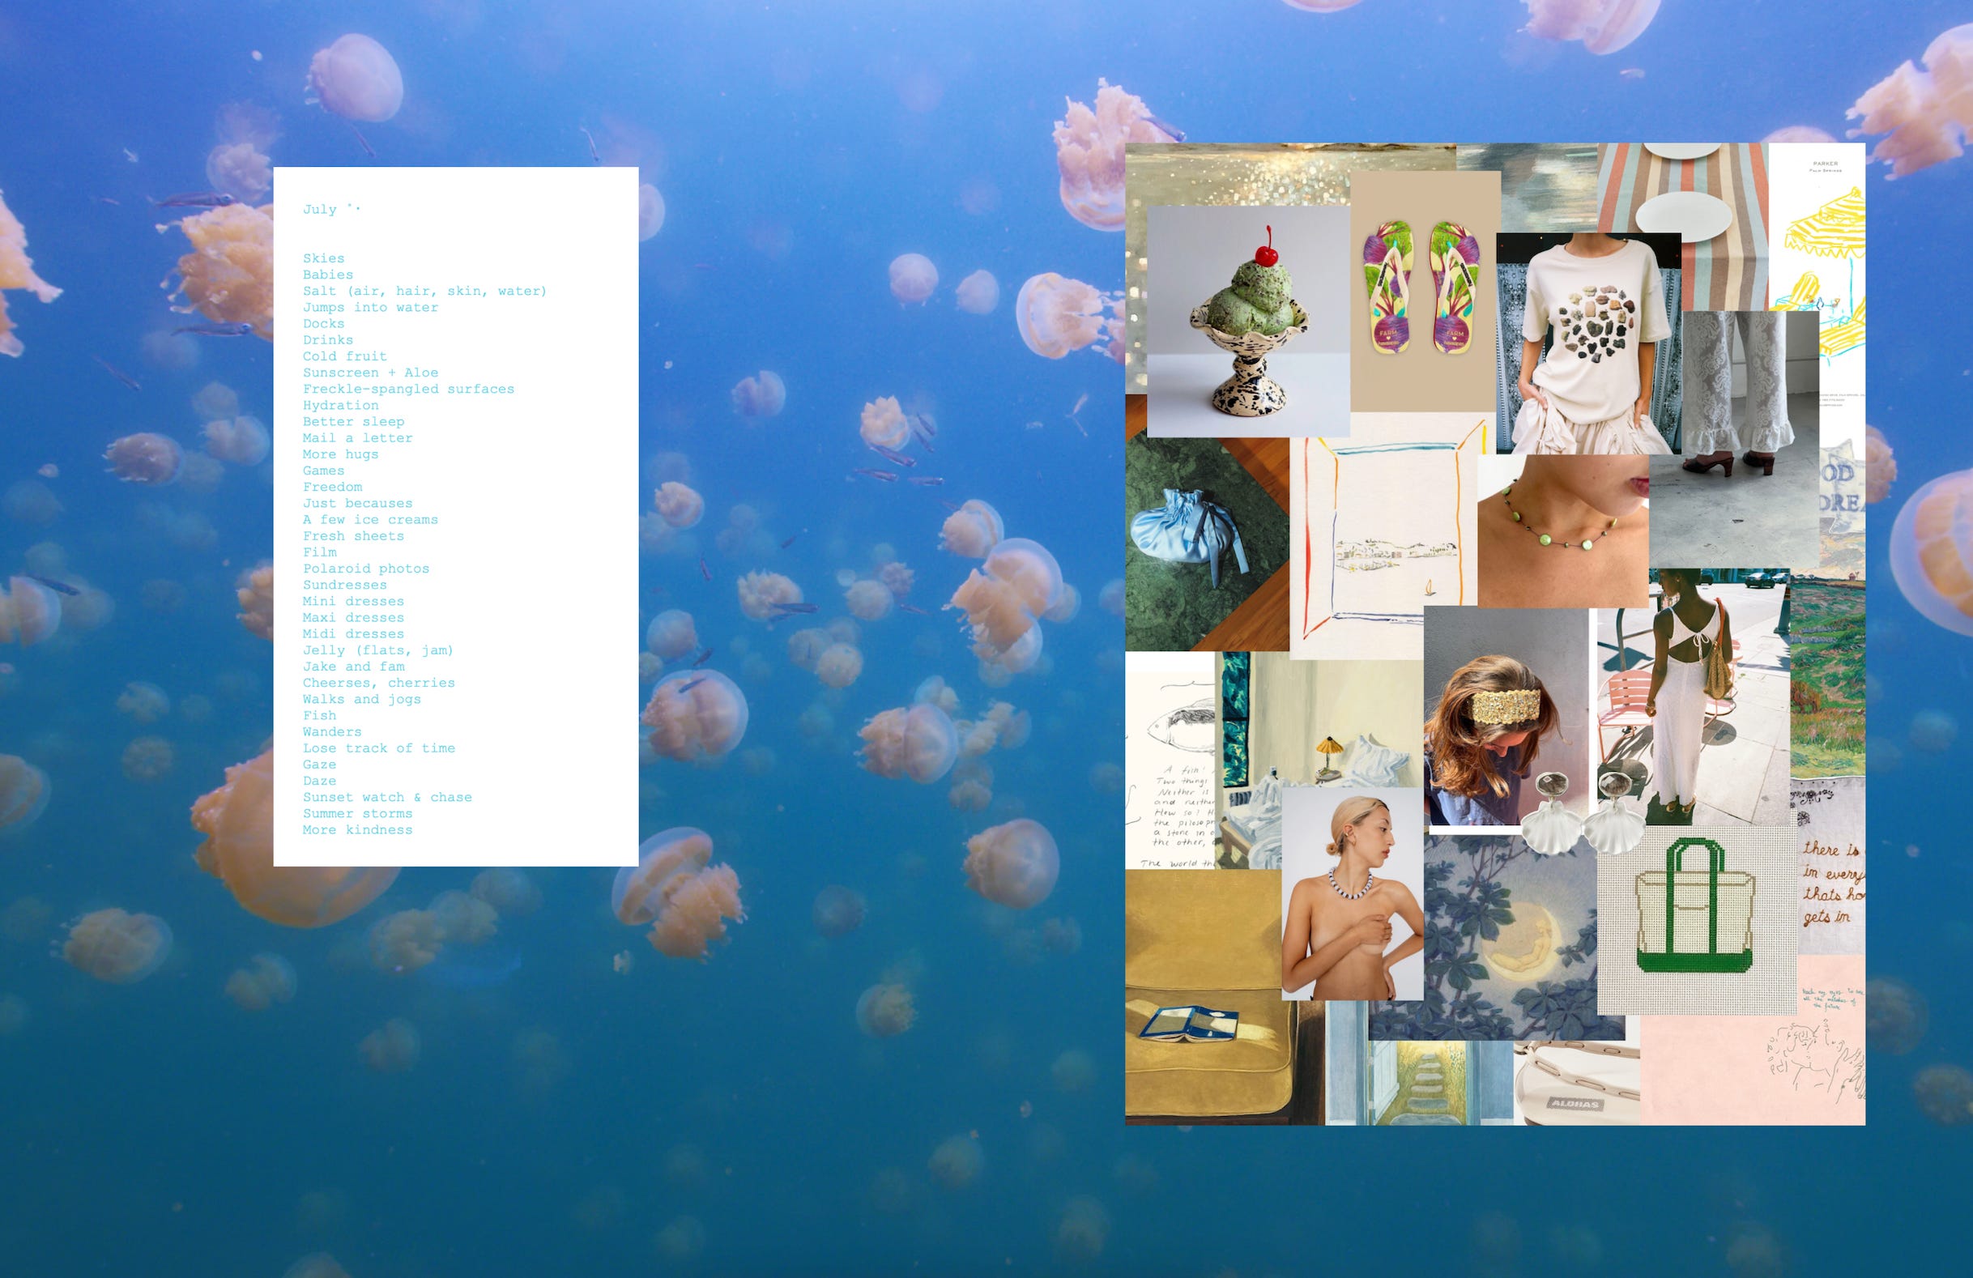The height and width of the screenshot is (1278, 1973).
Task: Click the beet-print flip flops image
Action: [x=1424, y=289]
